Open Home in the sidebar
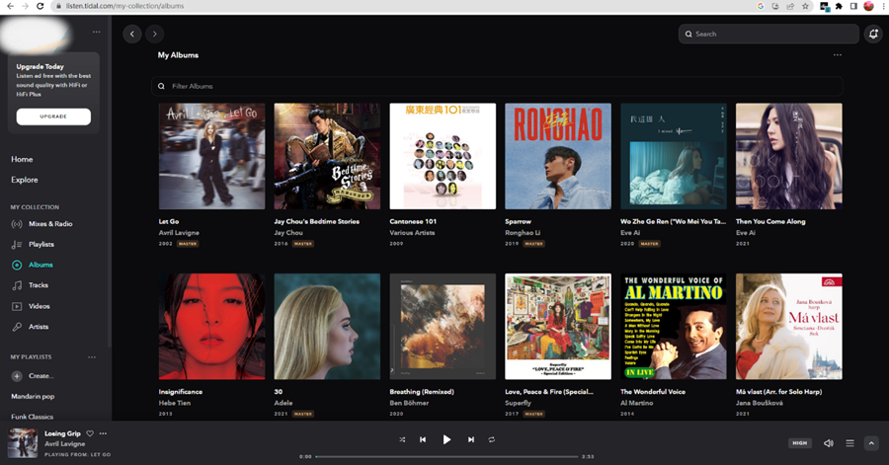The width and height of the screenshot is (889, 465). pos(22,159)
